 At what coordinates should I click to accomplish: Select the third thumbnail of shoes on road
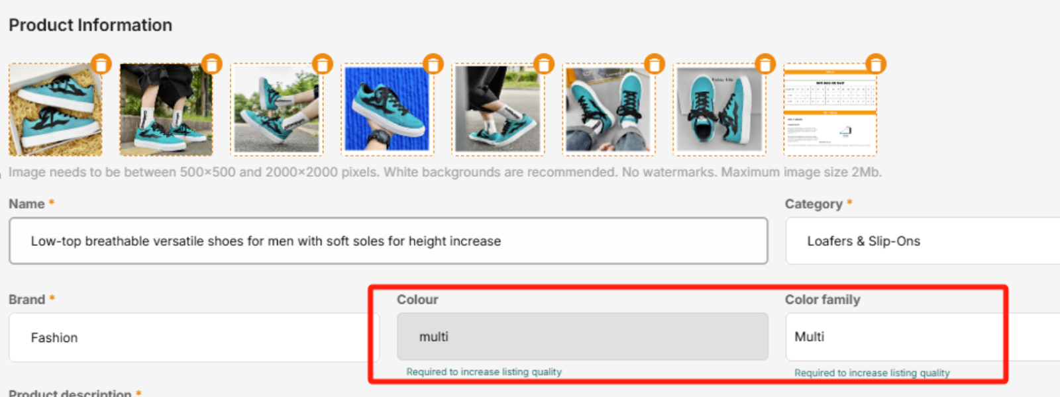click(x=276, y=110)
